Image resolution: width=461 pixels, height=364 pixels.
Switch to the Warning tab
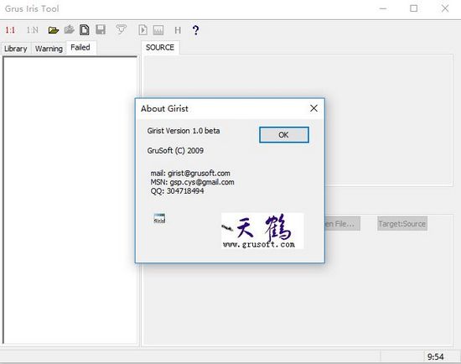click(x=49, y=49)
